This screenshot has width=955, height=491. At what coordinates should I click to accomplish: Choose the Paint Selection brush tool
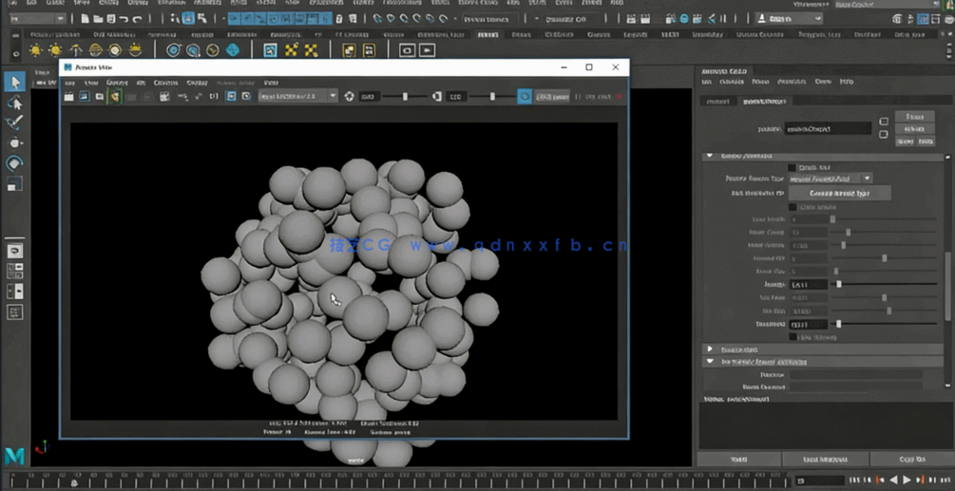pos(14,123)
